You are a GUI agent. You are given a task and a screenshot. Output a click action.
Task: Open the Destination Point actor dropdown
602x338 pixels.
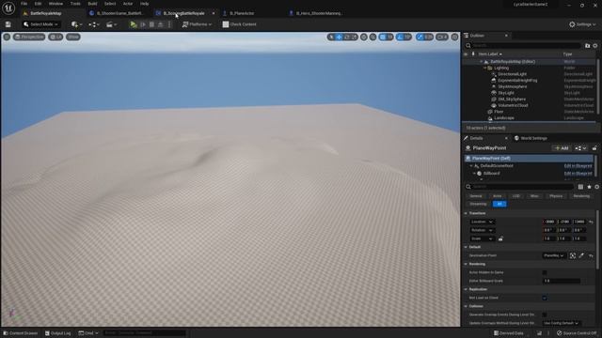[x=554, y=255]
